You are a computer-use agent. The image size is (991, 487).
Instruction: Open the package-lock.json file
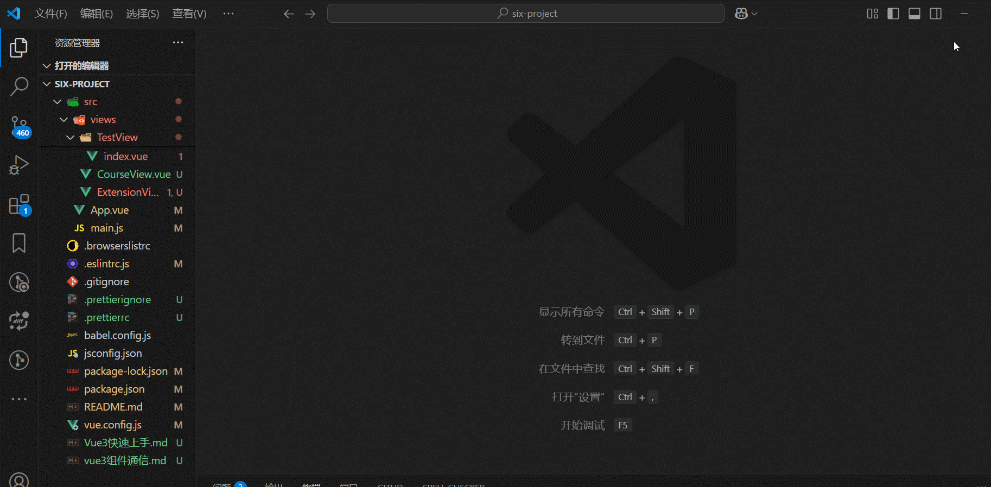(x=117, y=371)
